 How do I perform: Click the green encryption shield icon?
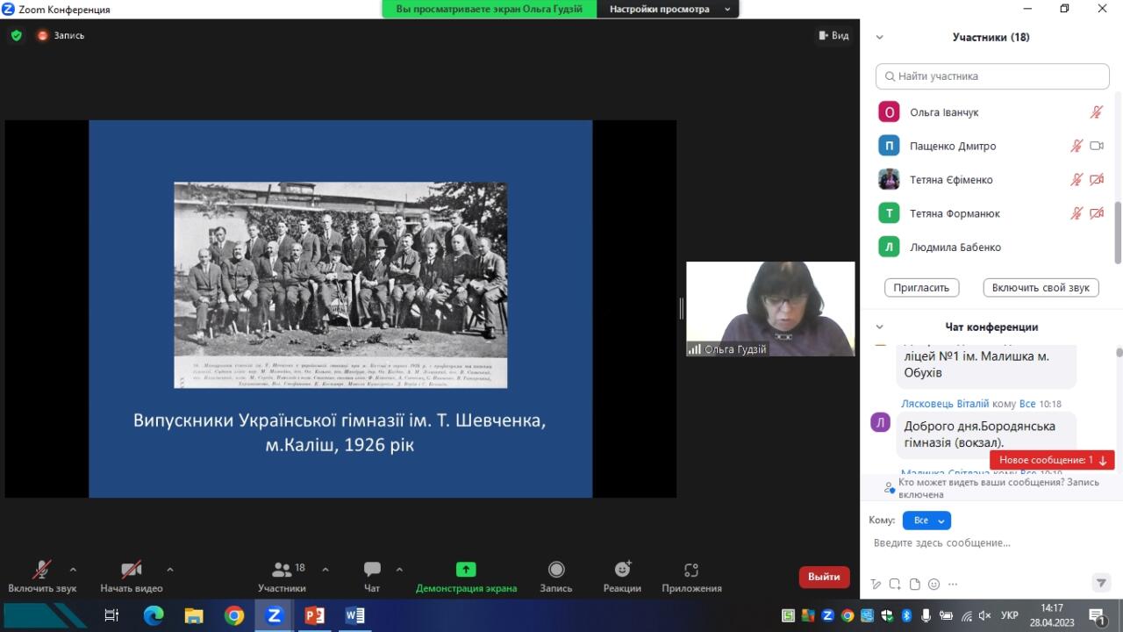17,35
